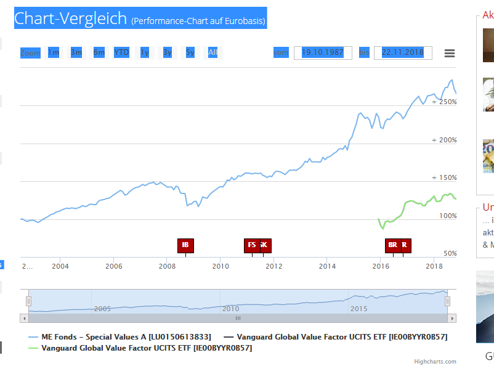Click the 2014 x-axis label
Screen dimensions: 494x366
pyautogui.click(x=327, y=266)
